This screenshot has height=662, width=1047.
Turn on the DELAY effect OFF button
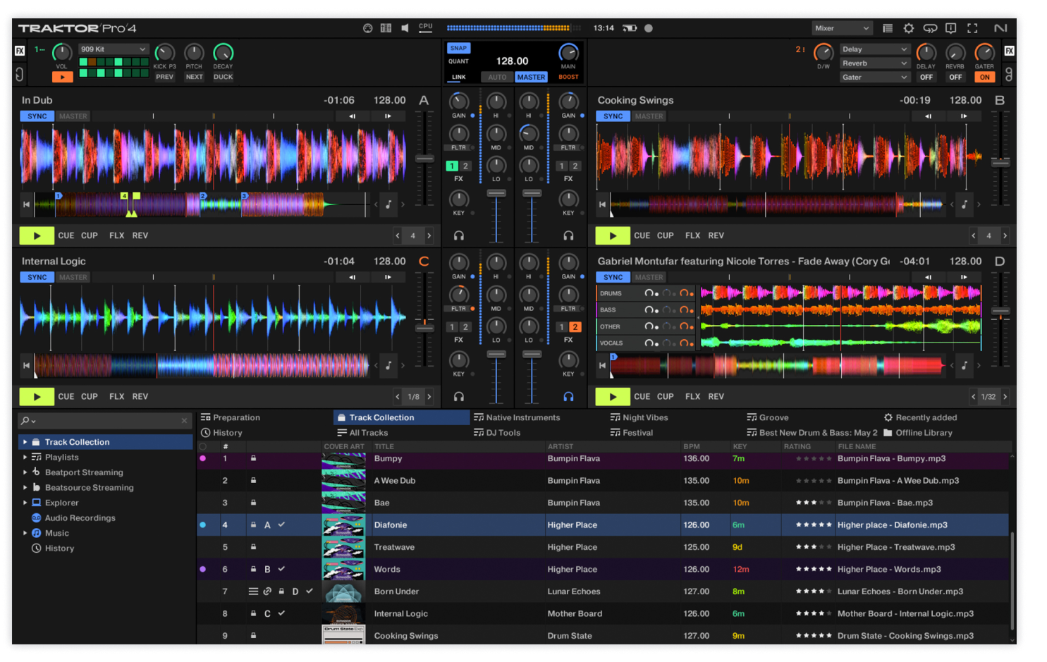pos(926,78)
